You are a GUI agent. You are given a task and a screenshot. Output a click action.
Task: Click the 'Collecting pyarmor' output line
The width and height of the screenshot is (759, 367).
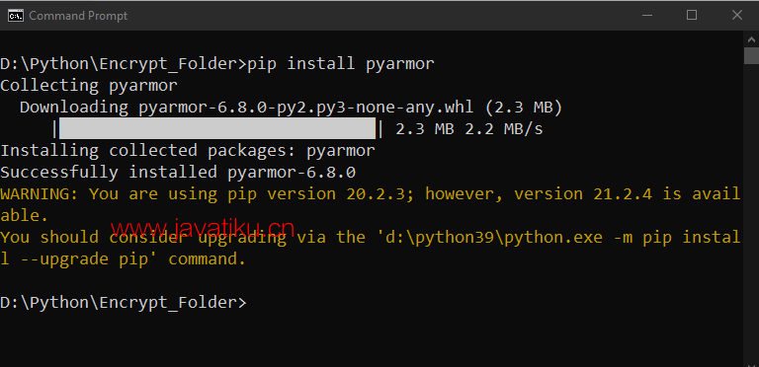89,86
